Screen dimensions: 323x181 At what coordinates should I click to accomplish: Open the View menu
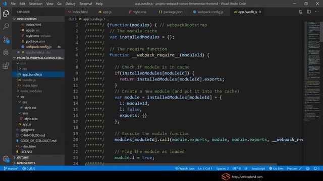click(x=49, y=4)
